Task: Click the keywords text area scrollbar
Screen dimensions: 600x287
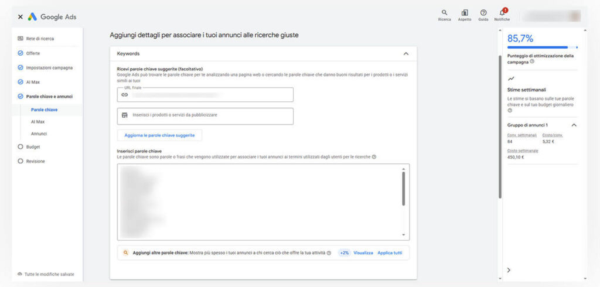Action: pos(403,189)
